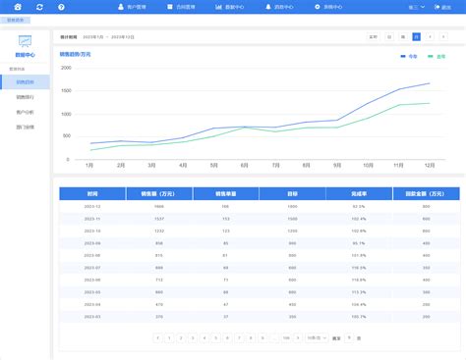Click the data center presentation-chart icon in sidebar
The width and height of the screenshot is (466, 360).
25,41
